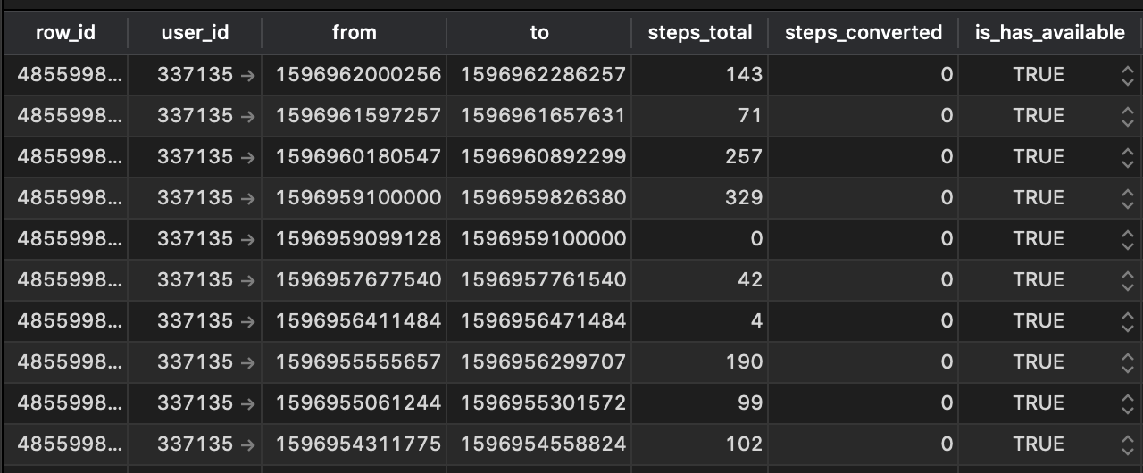Viewport: 1143px width, 473px height.
Task: Follow user_id arrow in the steps_total 71 row
Action: click(248, 116)
